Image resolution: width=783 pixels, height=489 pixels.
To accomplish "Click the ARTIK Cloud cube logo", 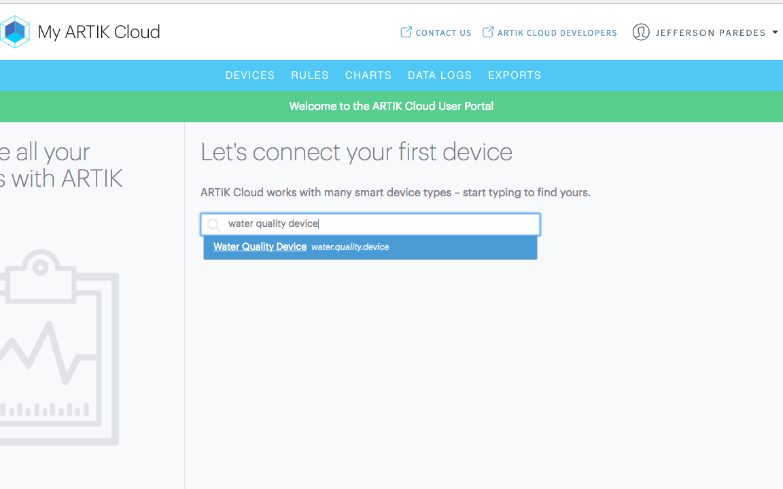I will [x=15, y=32].
